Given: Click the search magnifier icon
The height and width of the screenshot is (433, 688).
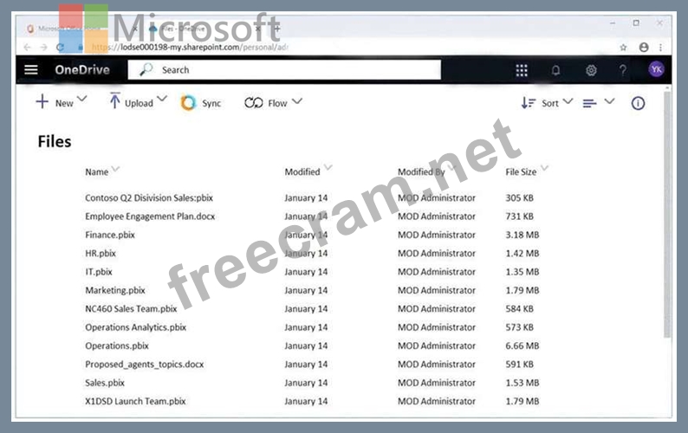Looking at the screenshot, I should click(x=146, y=69).
